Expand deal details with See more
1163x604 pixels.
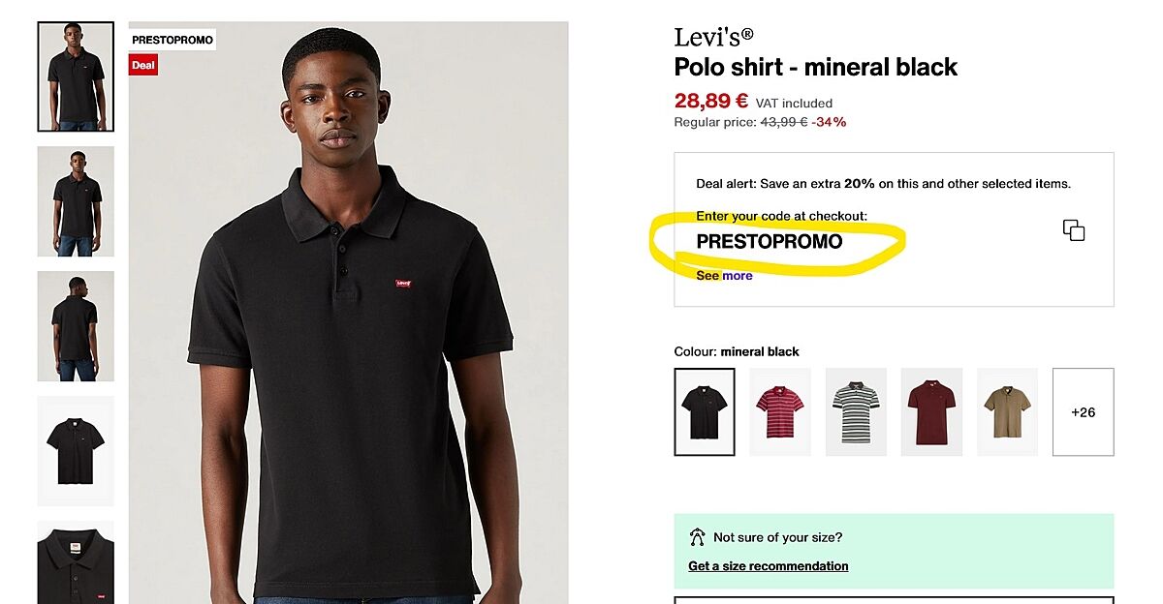[x=724, y=276]
